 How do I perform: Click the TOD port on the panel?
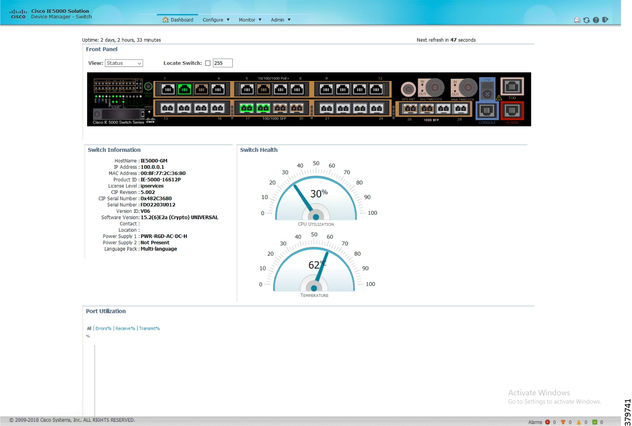tap(512, 87)
